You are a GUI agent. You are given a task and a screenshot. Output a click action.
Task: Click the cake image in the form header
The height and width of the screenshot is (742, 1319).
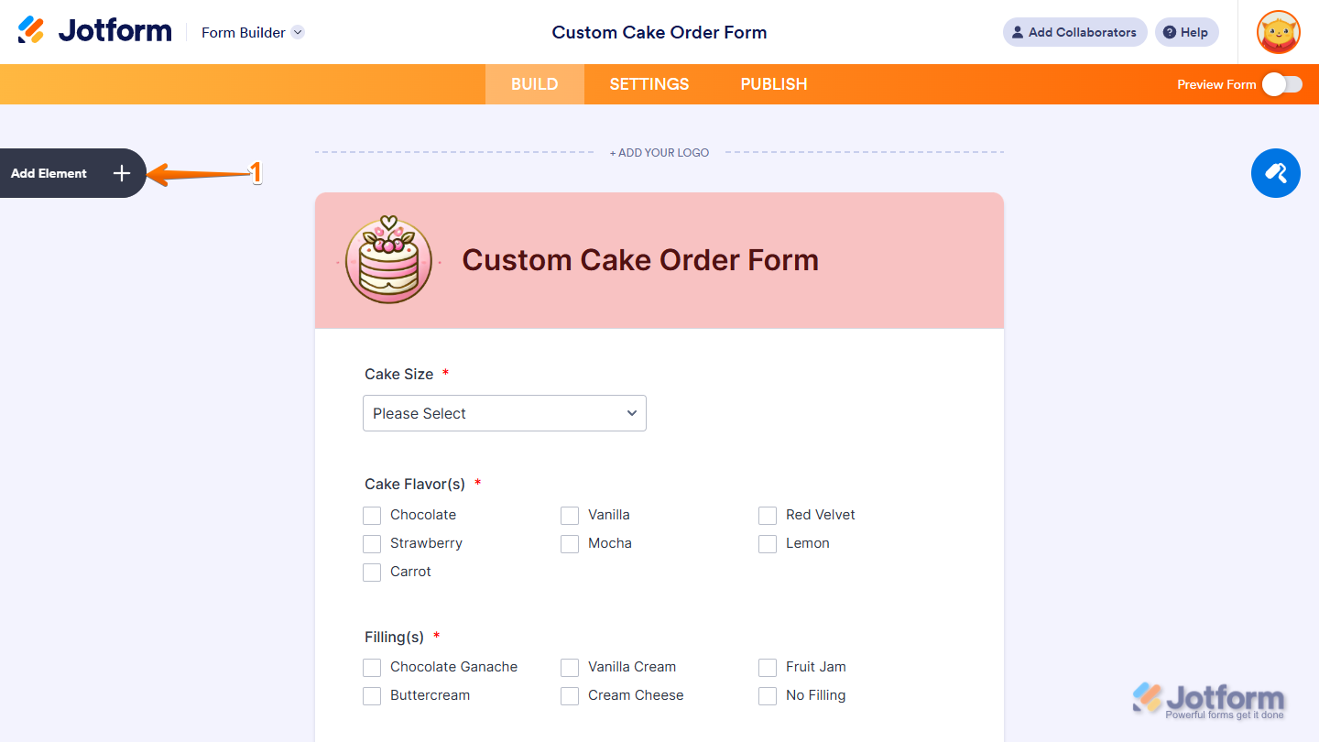pos(388,259)
